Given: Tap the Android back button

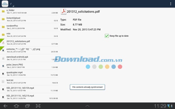Looking at the screenshot, I should [5, 106].
